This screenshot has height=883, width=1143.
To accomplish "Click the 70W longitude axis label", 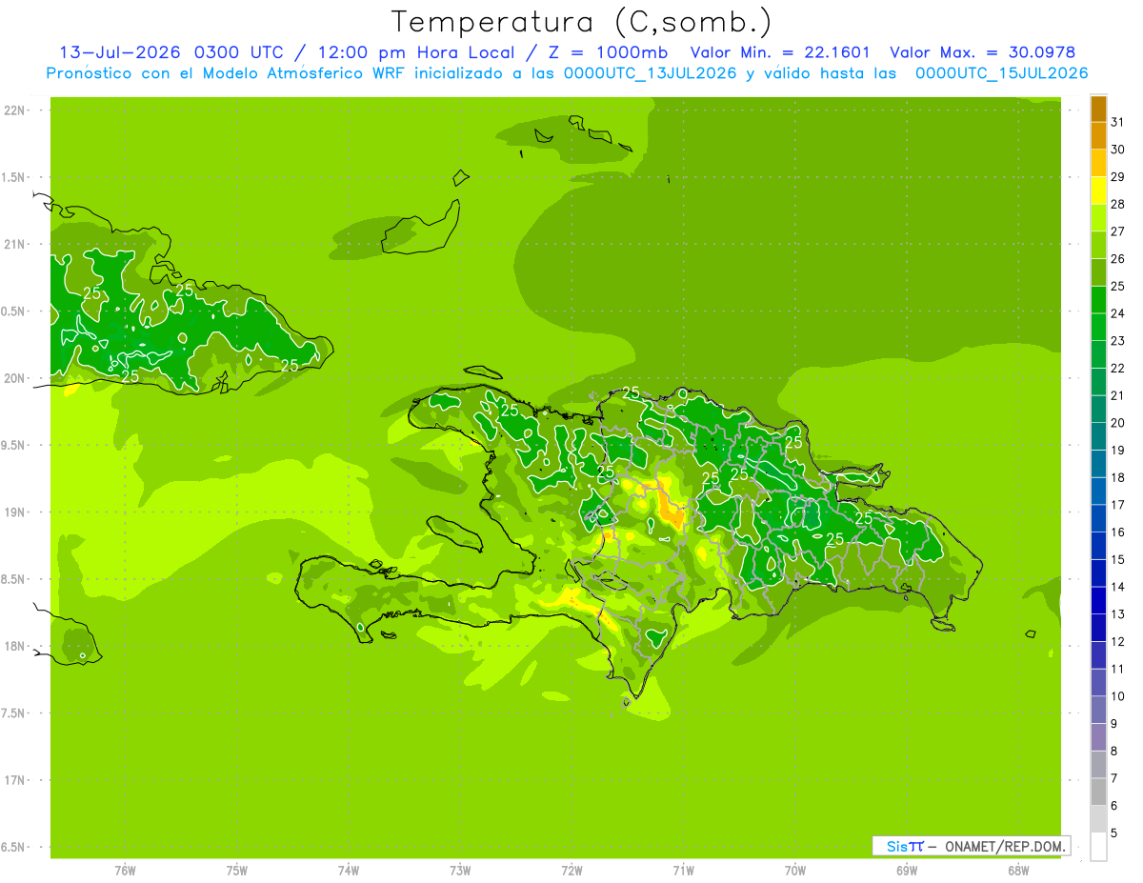I will 795,870.
